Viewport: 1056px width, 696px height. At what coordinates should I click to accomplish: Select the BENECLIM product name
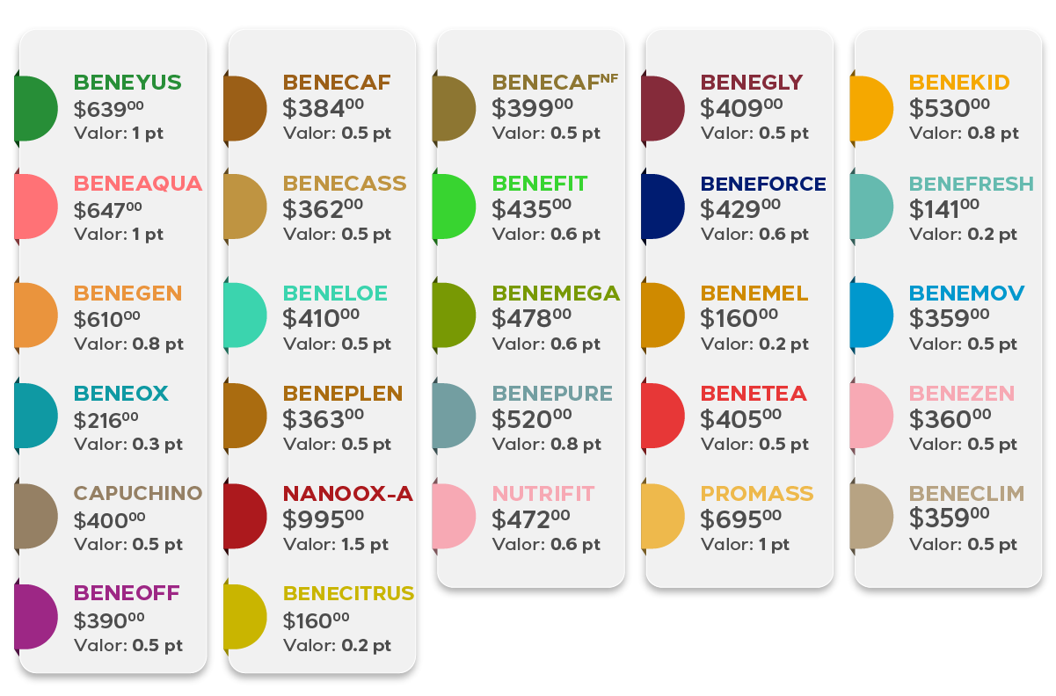[967, 493]
